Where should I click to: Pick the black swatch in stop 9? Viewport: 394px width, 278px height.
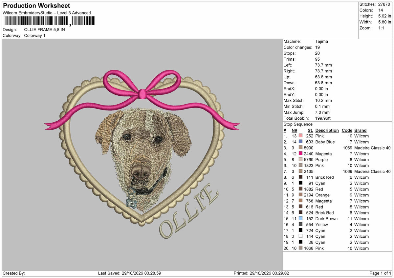[x=300, y=183]
